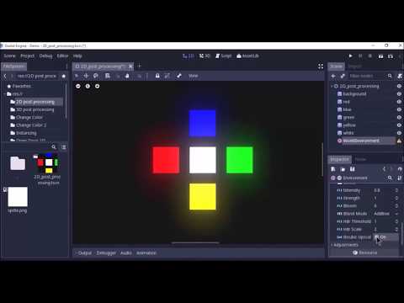This screenshot has height=303, width=404.
Task: Toggle visibility of the red node
Action: 399,102
